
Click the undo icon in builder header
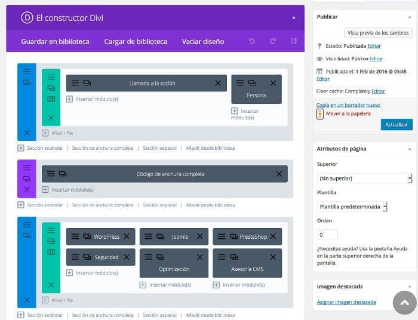coord(251,41)
